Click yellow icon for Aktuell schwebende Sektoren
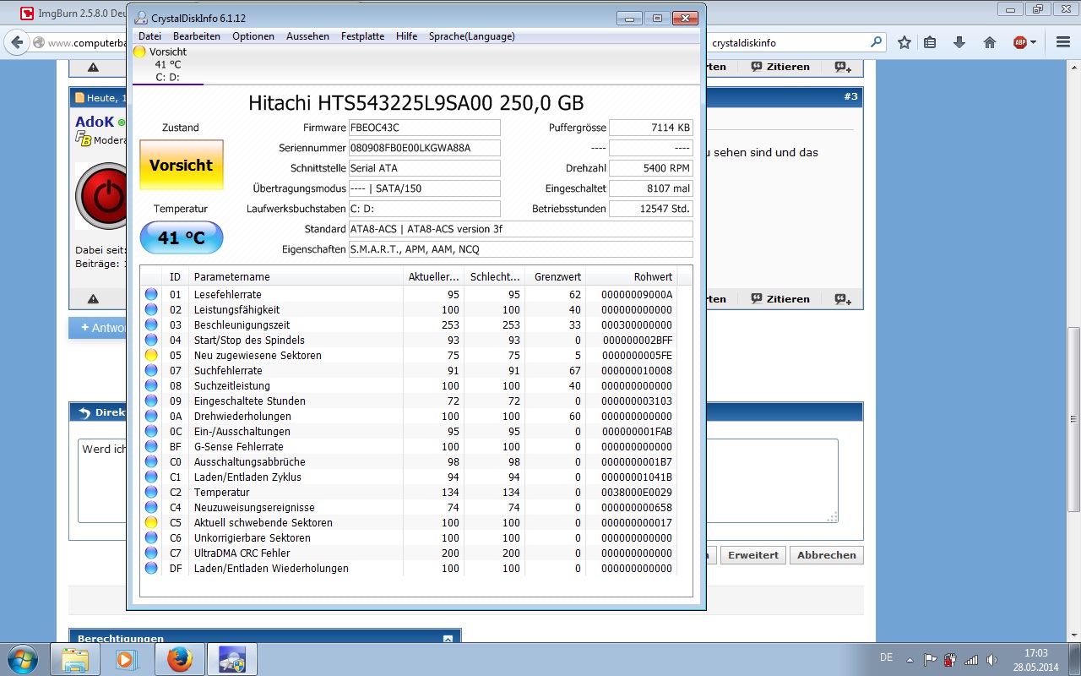The image size is (1081, 676). click(x=151, y=522)
